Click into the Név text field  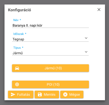[x=50, y=25]
